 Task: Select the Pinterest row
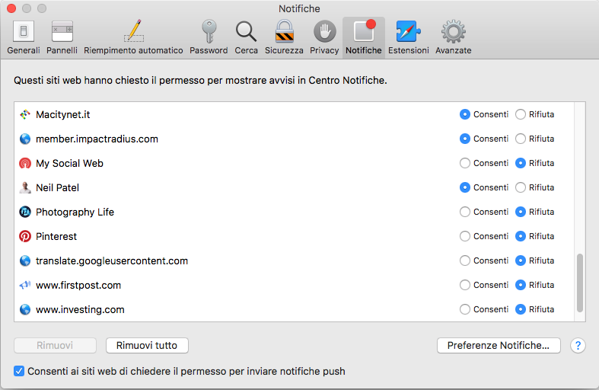(x=294, y=236)
